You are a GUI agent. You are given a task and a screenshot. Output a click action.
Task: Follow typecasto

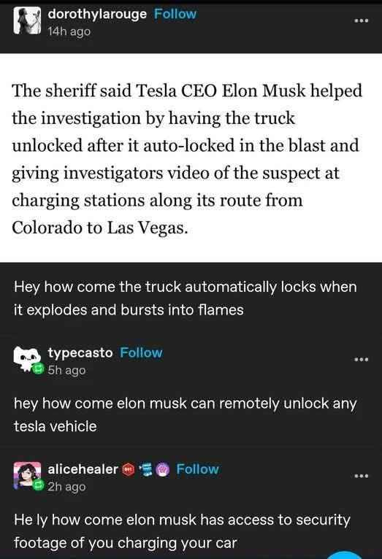(141, 352)
